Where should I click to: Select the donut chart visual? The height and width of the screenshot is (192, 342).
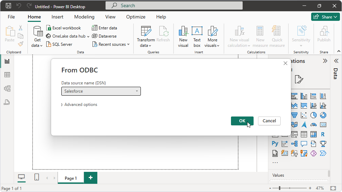pos(323,115)
